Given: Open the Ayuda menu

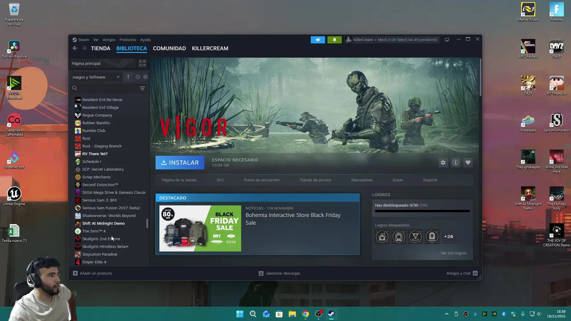Looking at the screenshot, I should (x=145, y=40).
